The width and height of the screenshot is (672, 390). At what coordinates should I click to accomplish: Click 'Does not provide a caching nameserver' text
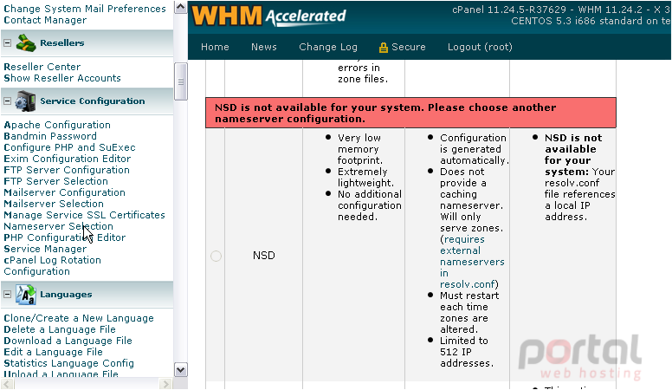coord(471,189)
